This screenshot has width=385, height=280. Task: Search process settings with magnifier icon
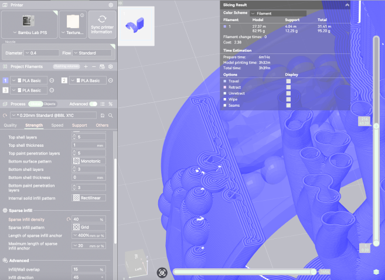(x=110, y=115)
